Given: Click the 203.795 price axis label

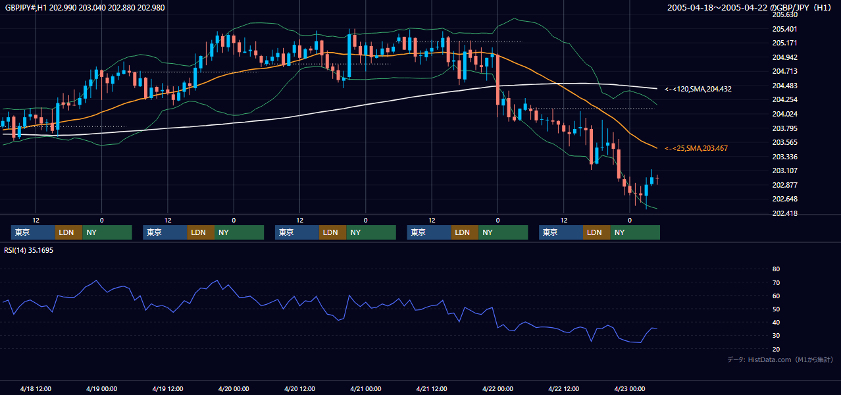Looking at the screenshot, I should (785, 128).
